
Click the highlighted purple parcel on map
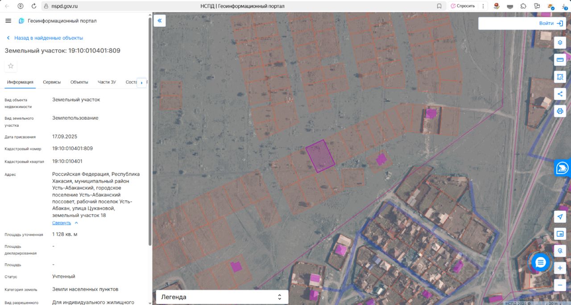click(x=320, y=156)
